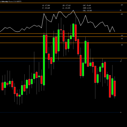Click the 'OL: 11.05' readout
Image resolution: width=127 pixels, height=127 pixels.
point(87,11)
